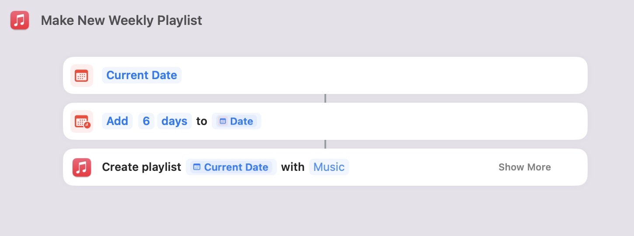Screen dimensions: 634x236
Task: Select the shortcut title Make New Weekly Playlist
Action: 121,21
